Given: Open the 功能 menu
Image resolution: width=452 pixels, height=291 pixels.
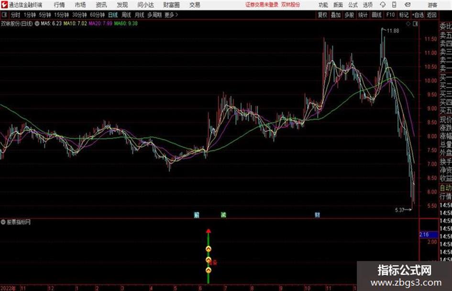Looking at the screenshot, I should tap(323, 5).
